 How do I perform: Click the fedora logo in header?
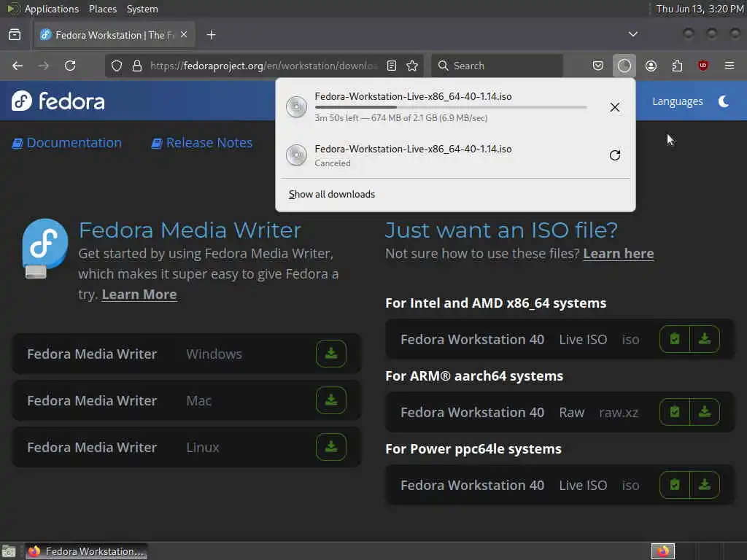click(58, 101)
